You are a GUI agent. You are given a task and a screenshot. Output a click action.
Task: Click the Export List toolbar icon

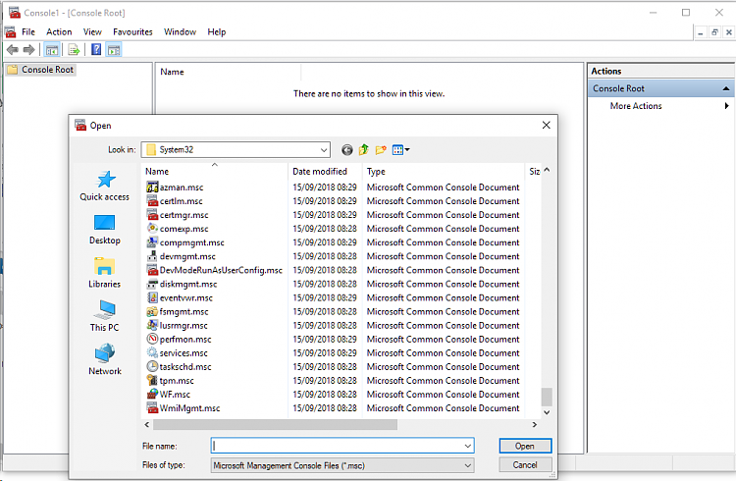coord(74,49)
